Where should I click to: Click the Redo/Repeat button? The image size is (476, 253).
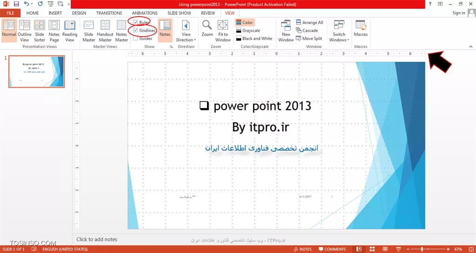[40, 4]
